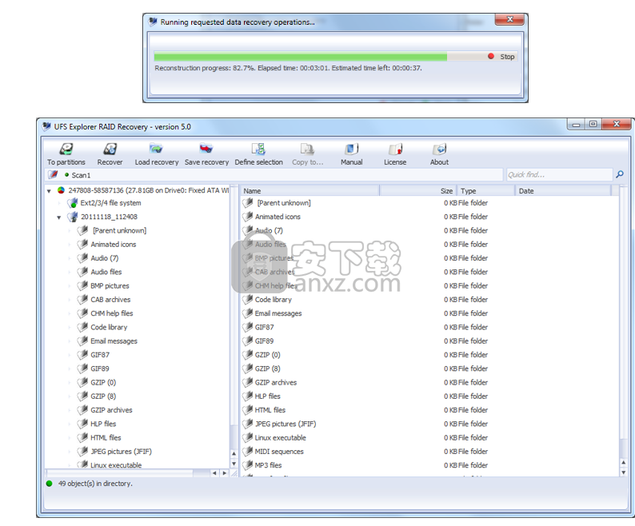This screenshot has height=526, width=635.
Task: Expand the Audio (7) tree node
Action: tap(70, 258)
